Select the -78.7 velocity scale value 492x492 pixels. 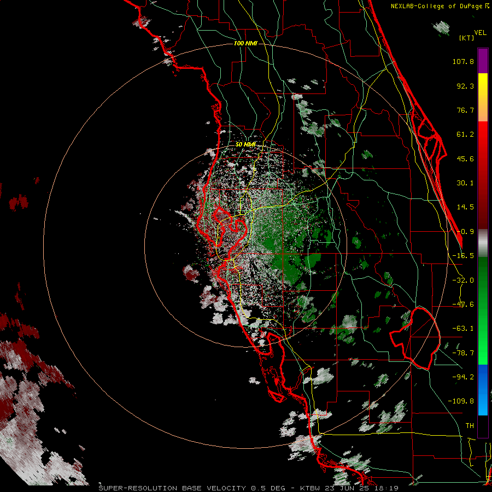coord(463,353)
